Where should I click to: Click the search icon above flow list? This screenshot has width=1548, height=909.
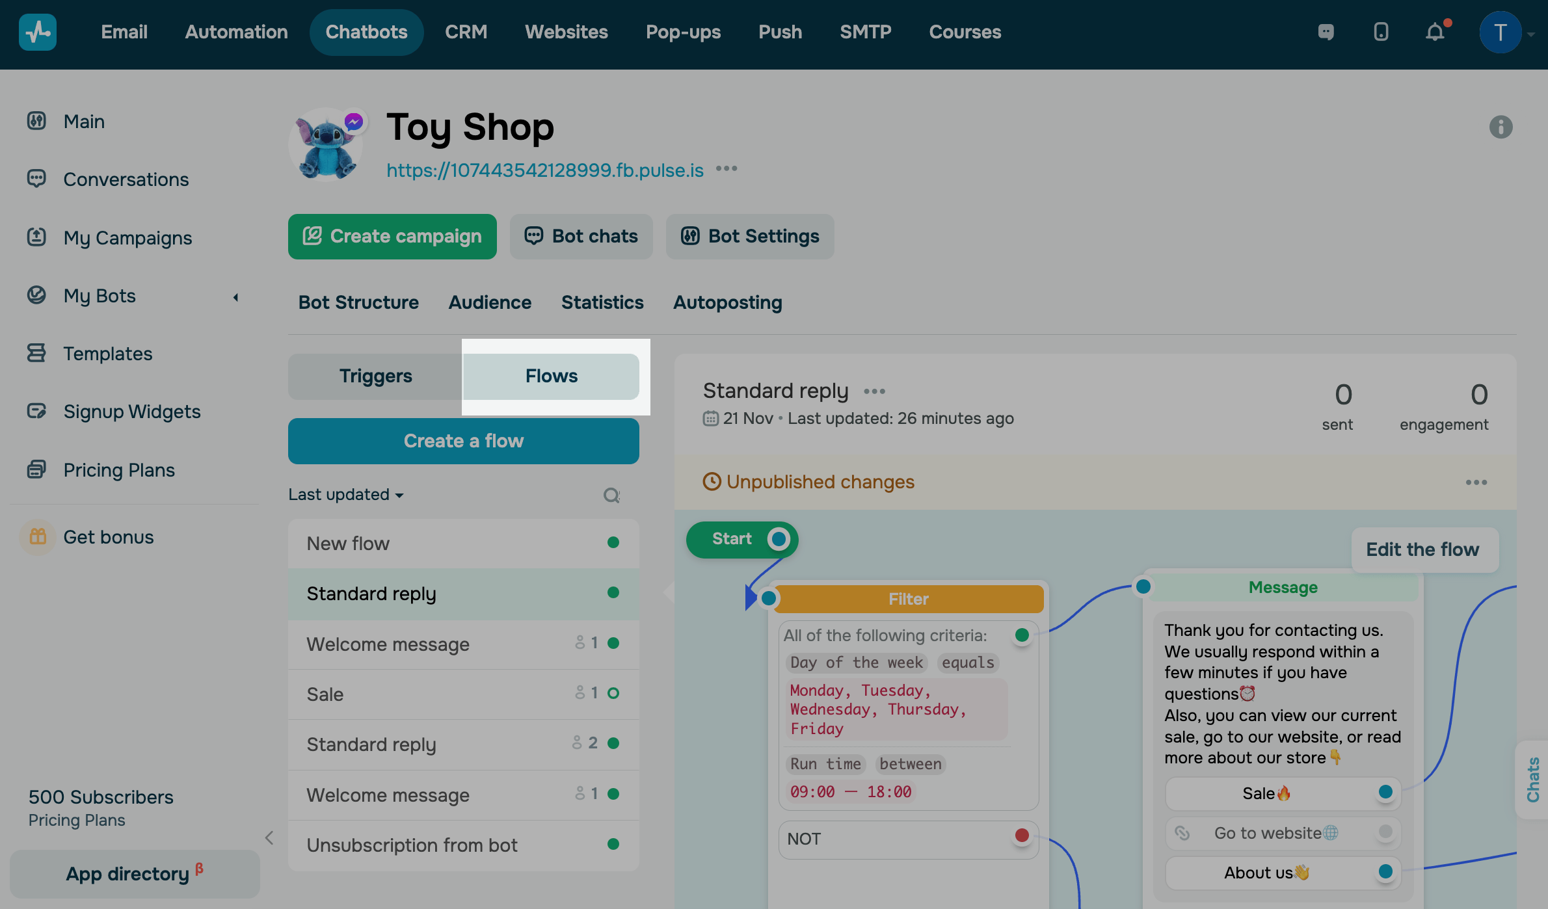pyautogui.click(x=611, y=495)
